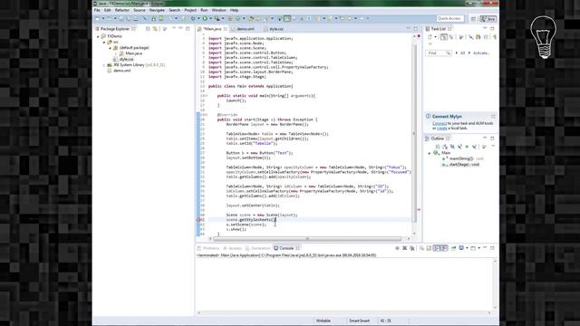Select the Java perspective button
The image size is (580, 326).
488,18
